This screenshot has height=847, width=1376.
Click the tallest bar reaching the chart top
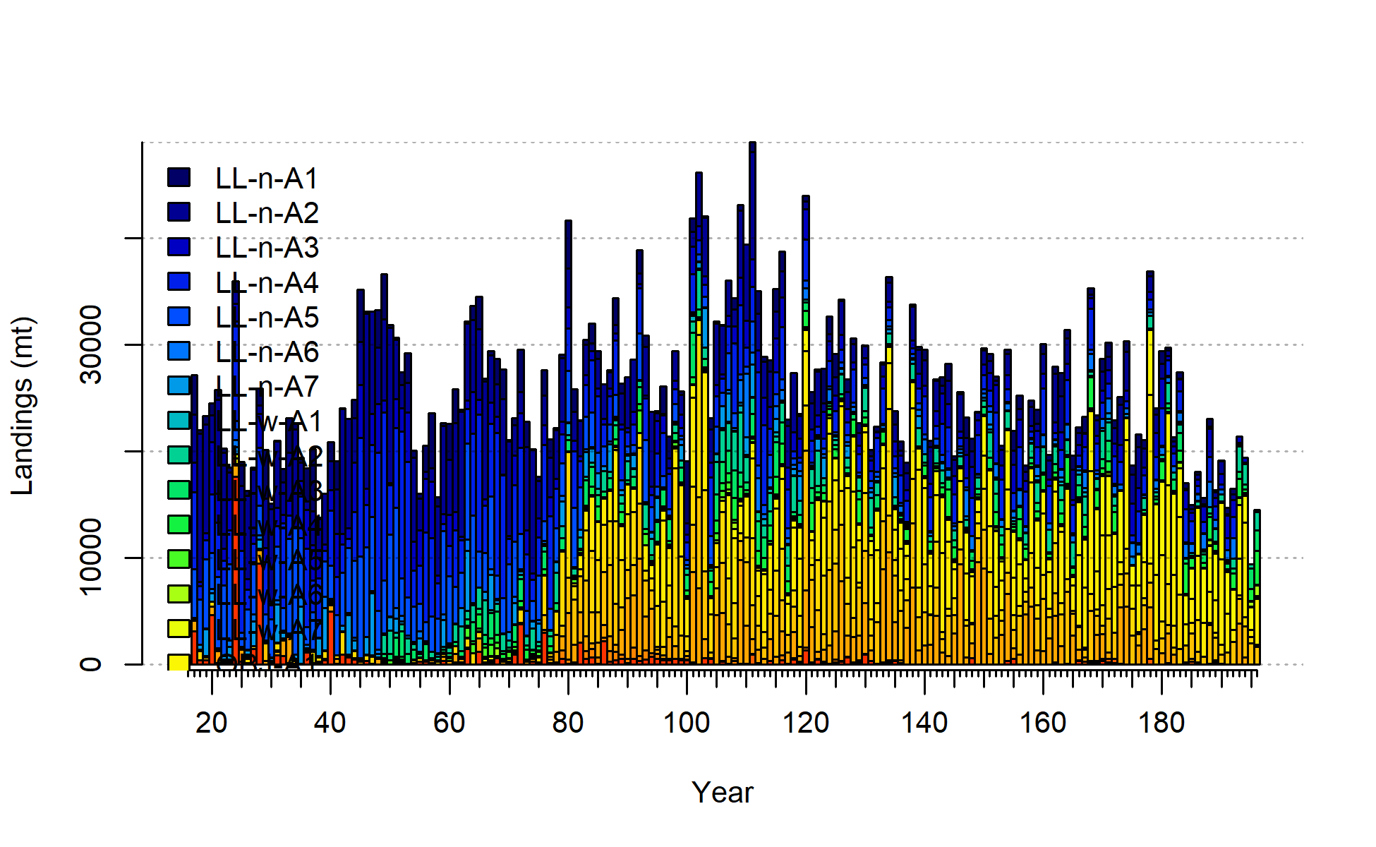(752, 402)
